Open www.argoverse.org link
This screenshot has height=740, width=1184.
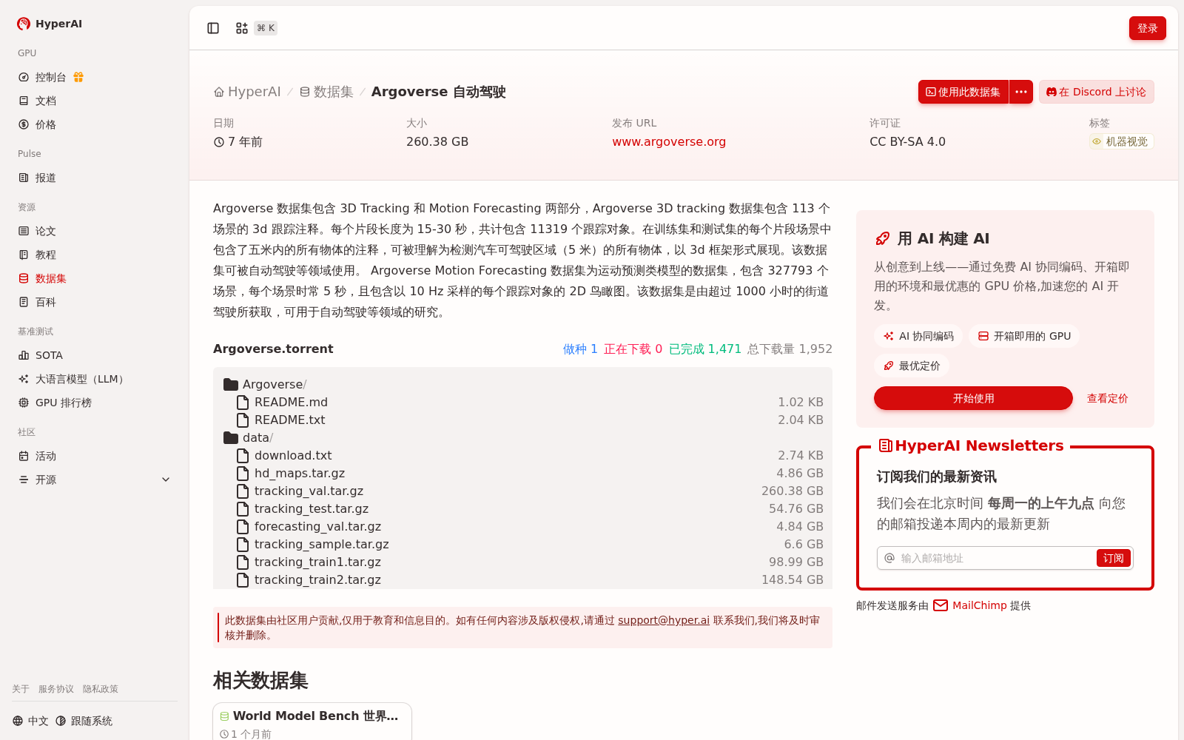coord(669,141)
